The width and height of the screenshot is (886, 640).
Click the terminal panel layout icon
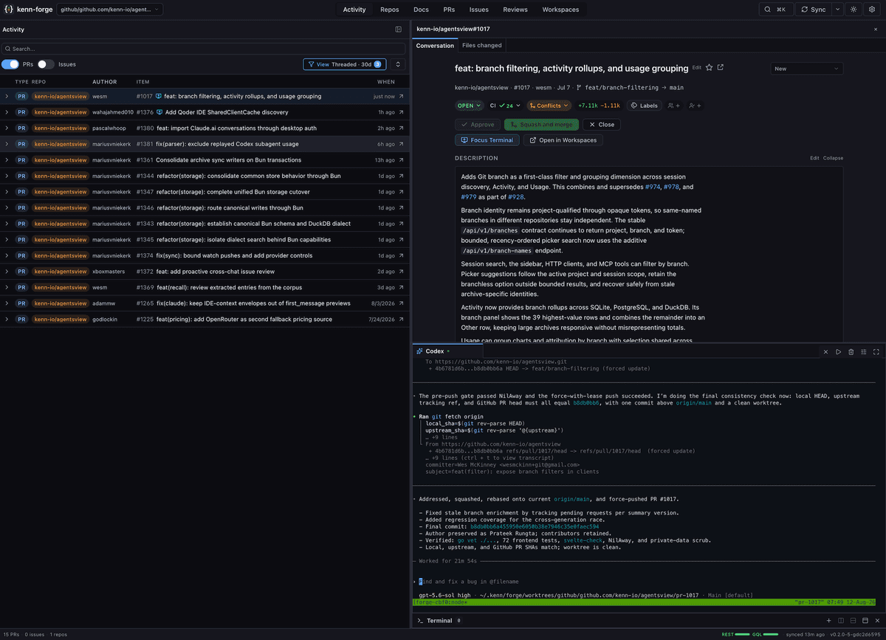pos(866,621)
